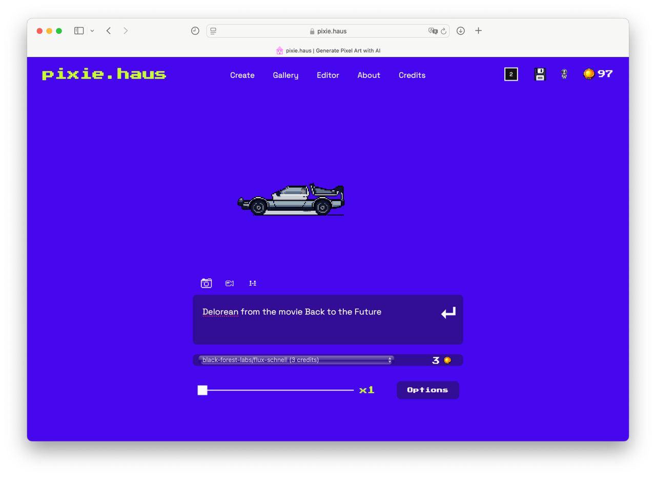Image resolution: width=656 pixels, height=477 pixels.
Task: Open the Gallery page
Action: [x=285, y=75]
